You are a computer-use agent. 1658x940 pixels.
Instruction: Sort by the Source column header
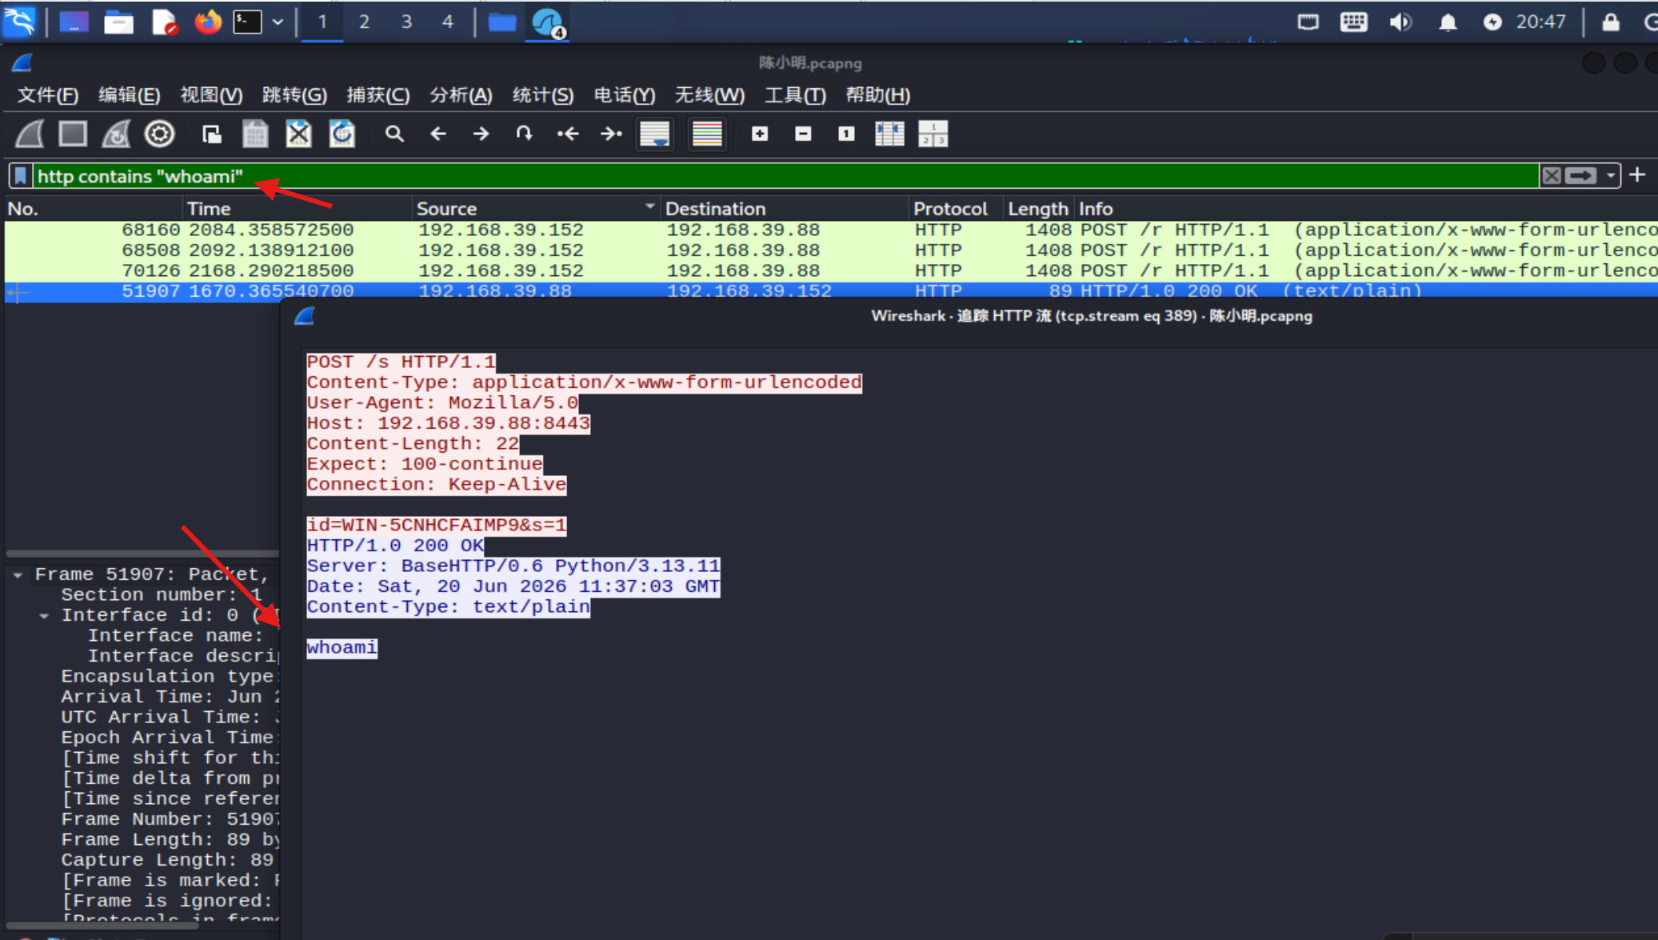[536, 209]
